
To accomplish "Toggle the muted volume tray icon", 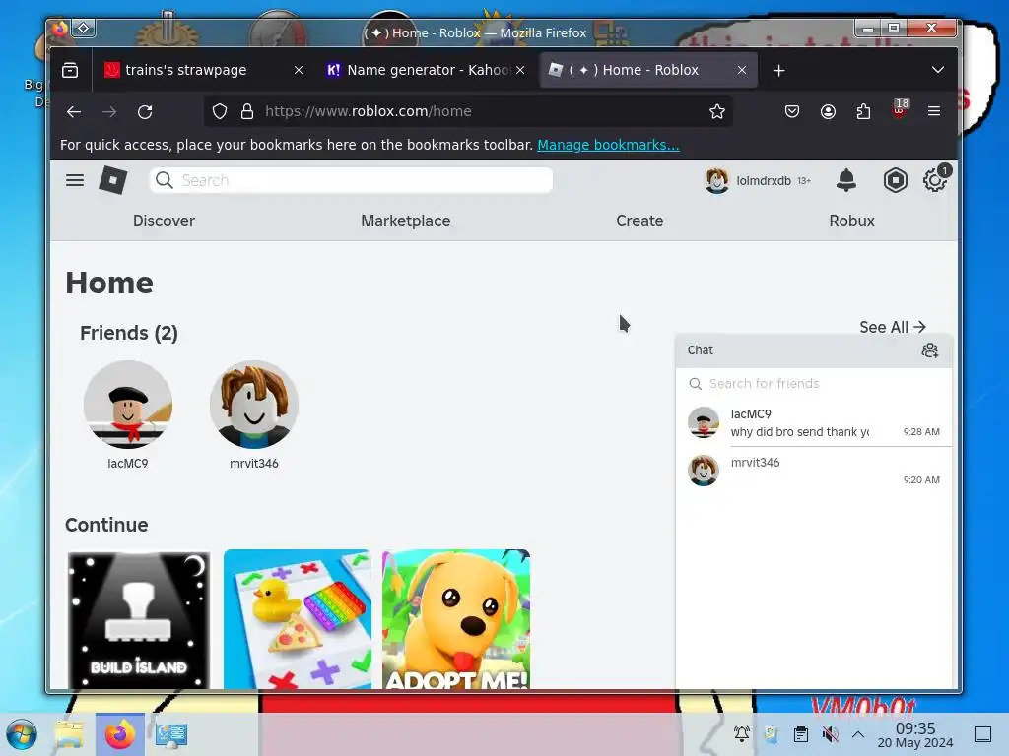I will (830, 734).
